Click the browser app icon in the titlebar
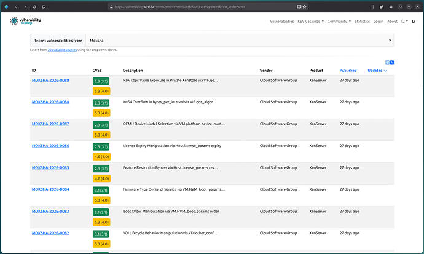The height and width of the screenshot is (254, 424). (7, 7)
